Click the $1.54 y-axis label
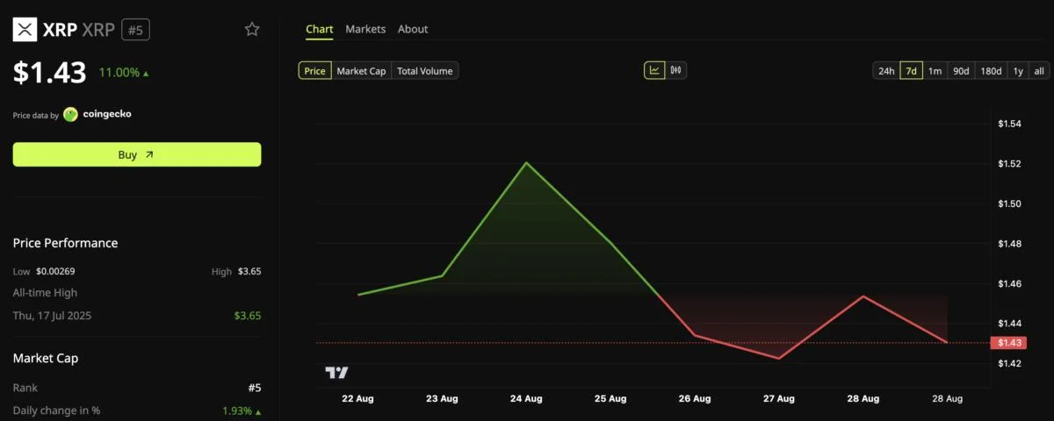 click(x=1009, y=124)
